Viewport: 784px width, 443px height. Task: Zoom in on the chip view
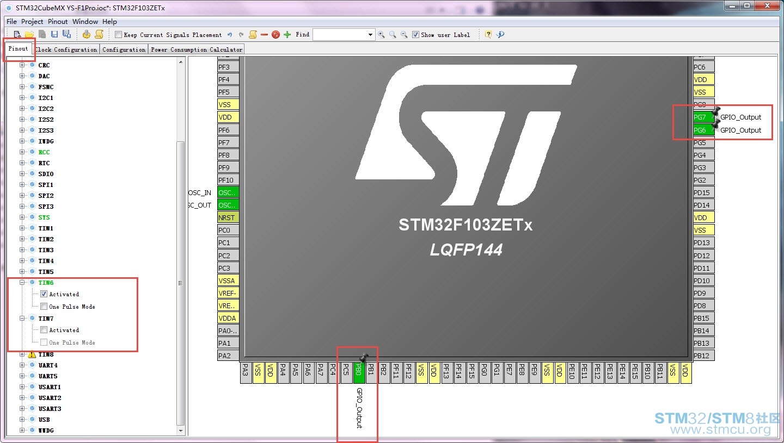381,35
